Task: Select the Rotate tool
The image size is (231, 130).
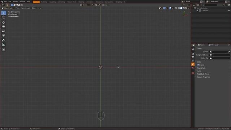Action: pos(4,26)
